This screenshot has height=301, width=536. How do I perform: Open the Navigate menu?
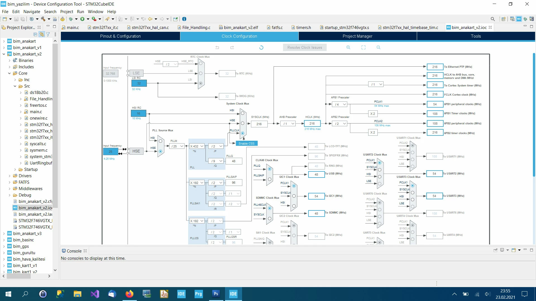32,11
